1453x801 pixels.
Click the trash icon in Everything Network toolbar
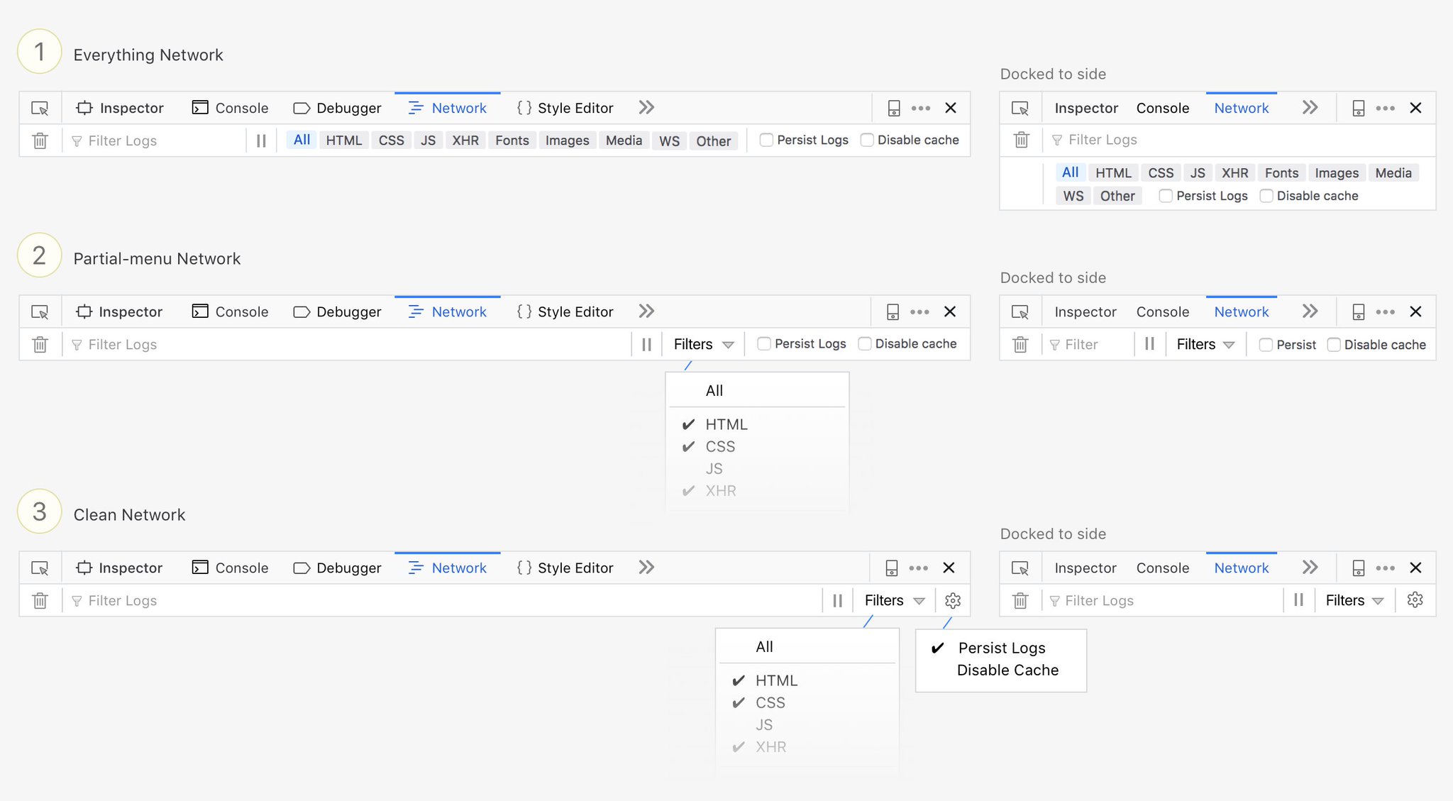(x=40, y=140)
